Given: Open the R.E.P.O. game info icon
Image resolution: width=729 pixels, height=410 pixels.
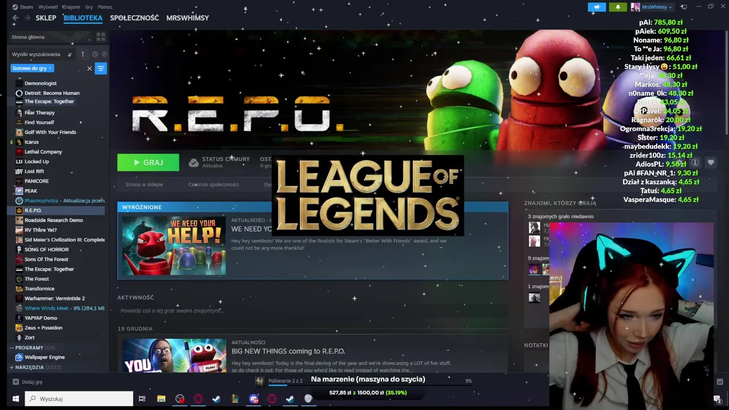Looking at the screenshot, I should tap(695, 163).
